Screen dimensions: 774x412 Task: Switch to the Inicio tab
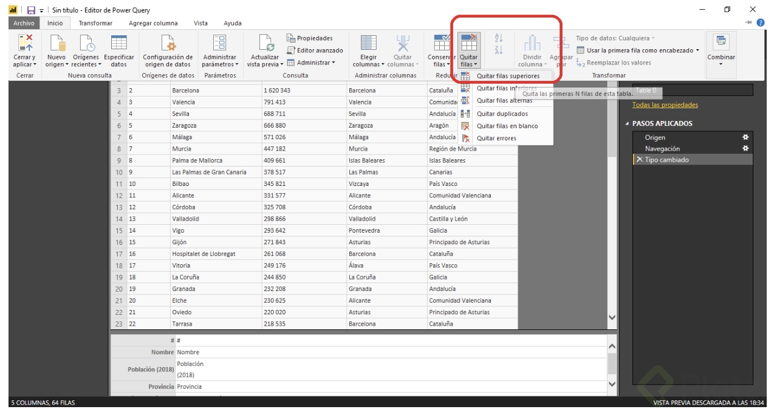click(x=55, y=23)
